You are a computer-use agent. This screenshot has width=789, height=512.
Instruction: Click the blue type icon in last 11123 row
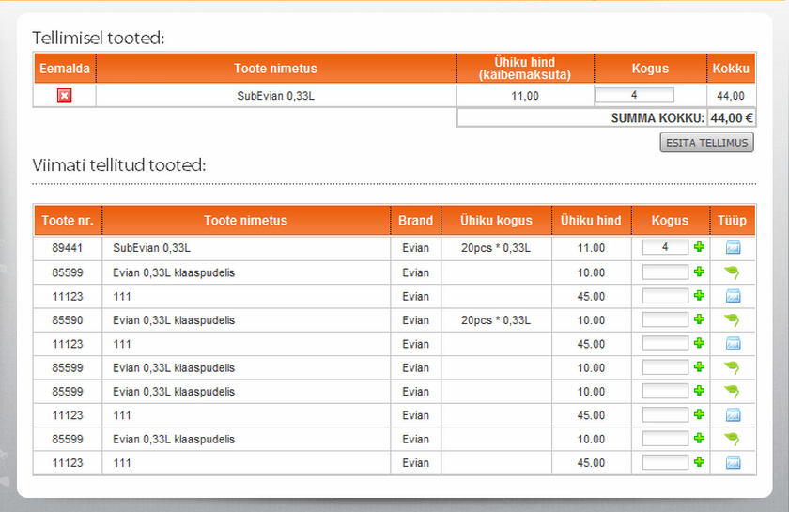[734, 462]
